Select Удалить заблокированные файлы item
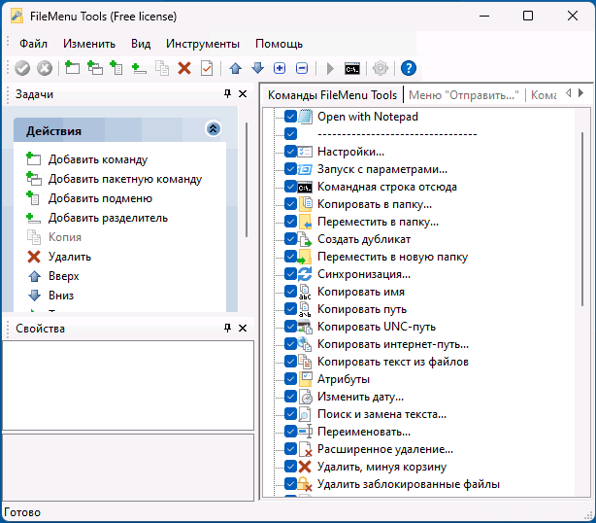Viewport: 596px width, 523px height. click(409, 484)
